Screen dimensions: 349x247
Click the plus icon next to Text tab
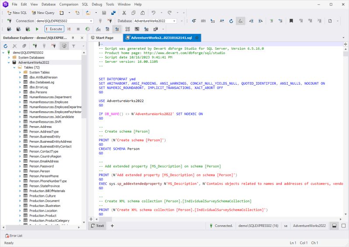click(x=112, y=226)
